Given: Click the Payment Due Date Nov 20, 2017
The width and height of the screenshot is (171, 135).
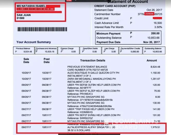Looking at the screenshot, I should coord(151,42).
